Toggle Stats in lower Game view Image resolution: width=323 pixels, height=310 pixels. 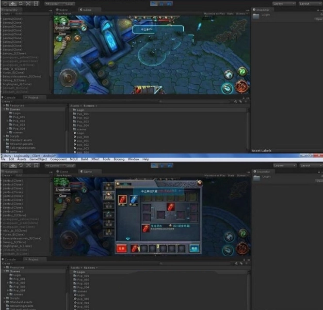pos(231,176)
